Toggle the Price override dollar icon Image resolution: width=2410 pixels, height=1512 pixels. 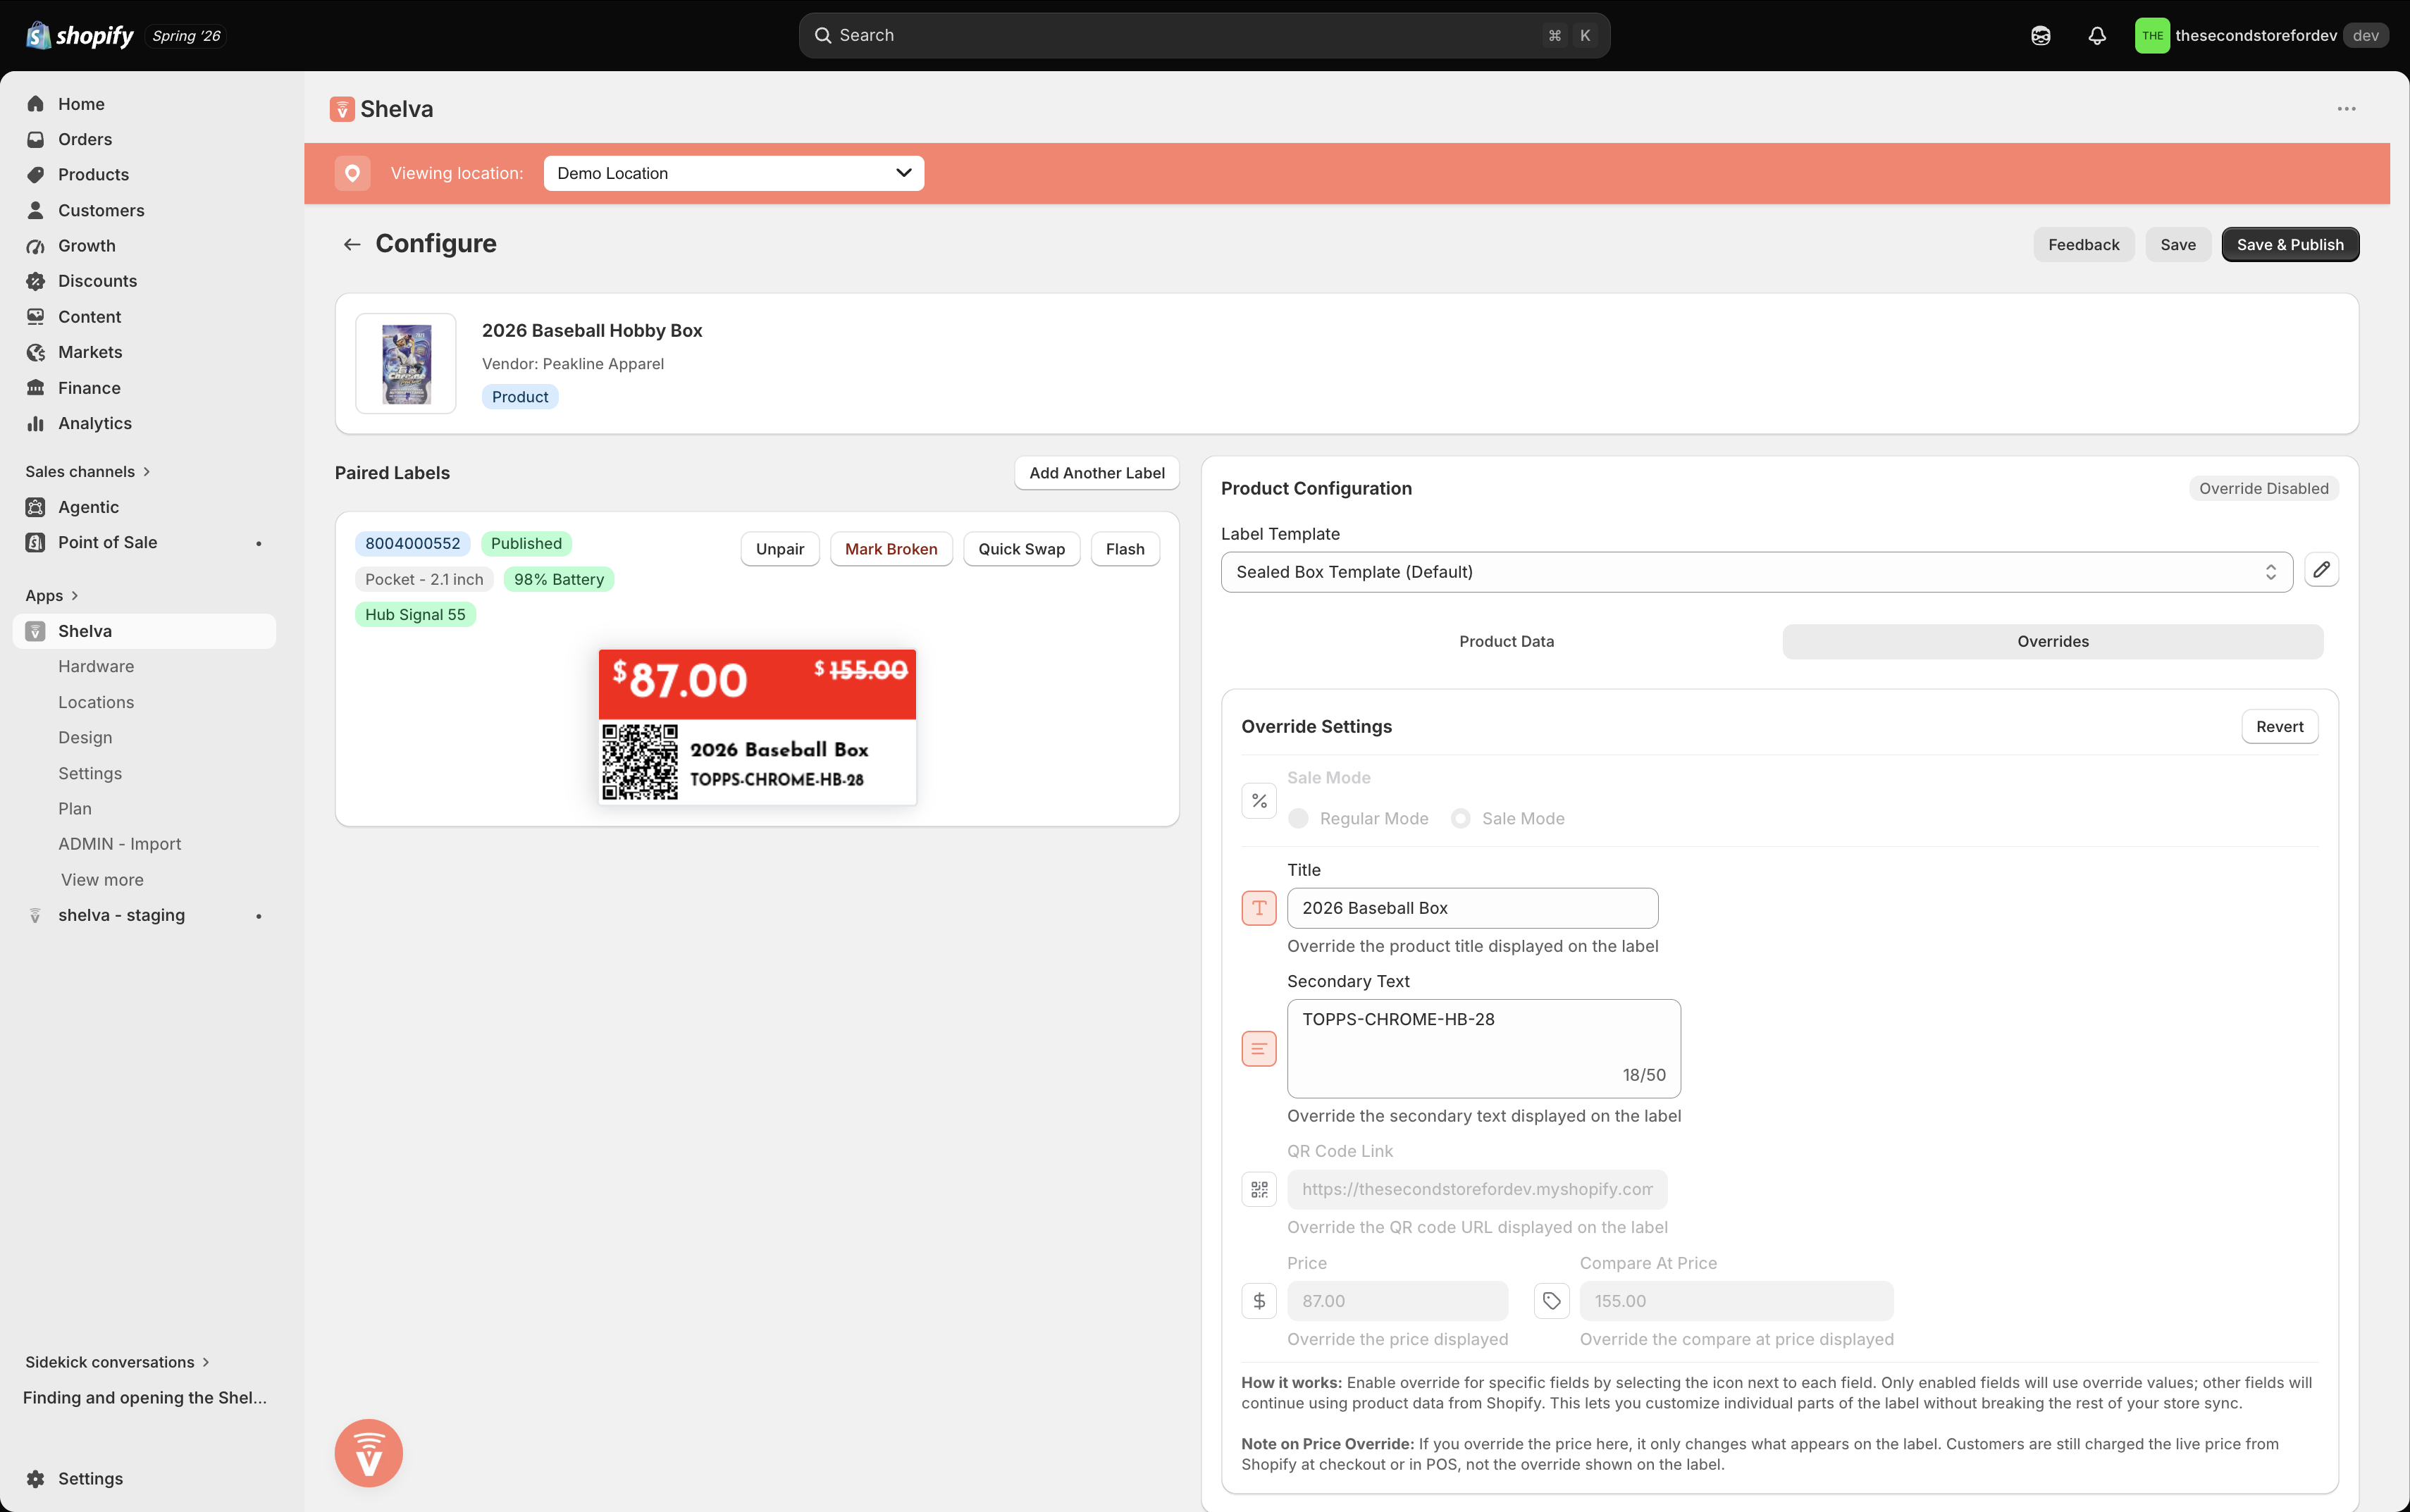(x=1259, y=1301)
